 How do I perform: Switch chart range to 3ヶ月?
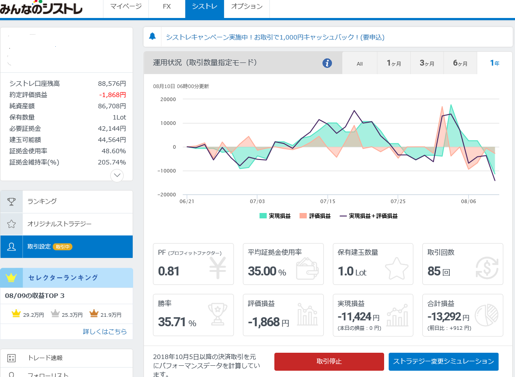click(427, 63)
